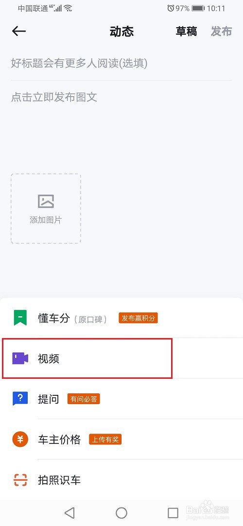Click the orange yen price icon
This screenshot has width=243, height=526.
point(20,439)
